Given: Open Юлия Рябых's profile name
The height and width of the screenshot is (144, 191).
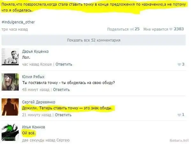Looking at the screenshot, I should pyautogui.click(x=33, y=77).
